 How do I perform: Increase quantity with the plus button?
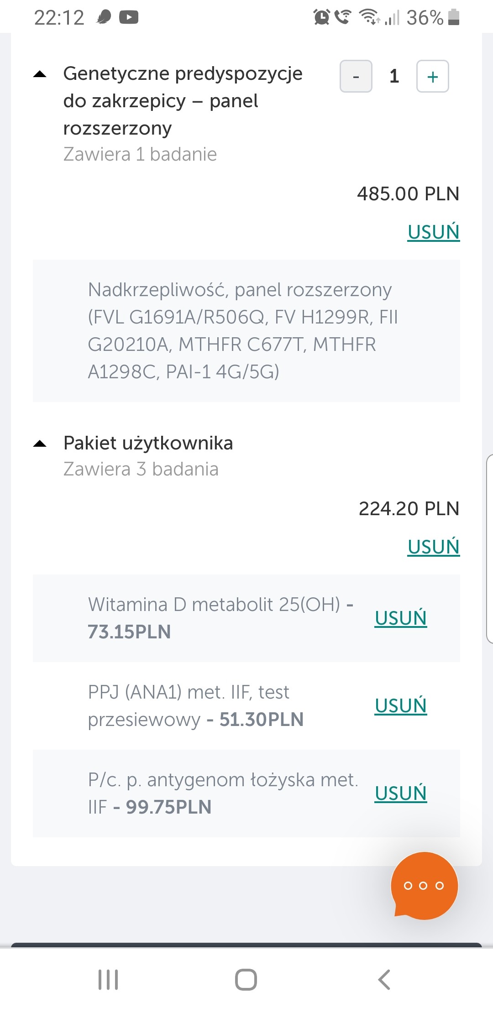pos(432,76)
